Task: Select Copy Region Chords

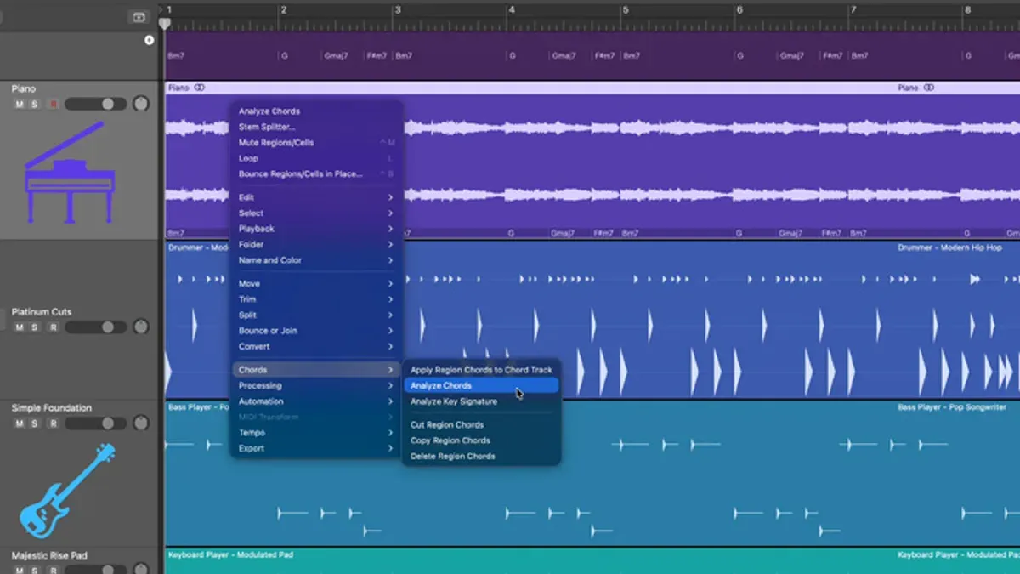Action: [481, 440]
